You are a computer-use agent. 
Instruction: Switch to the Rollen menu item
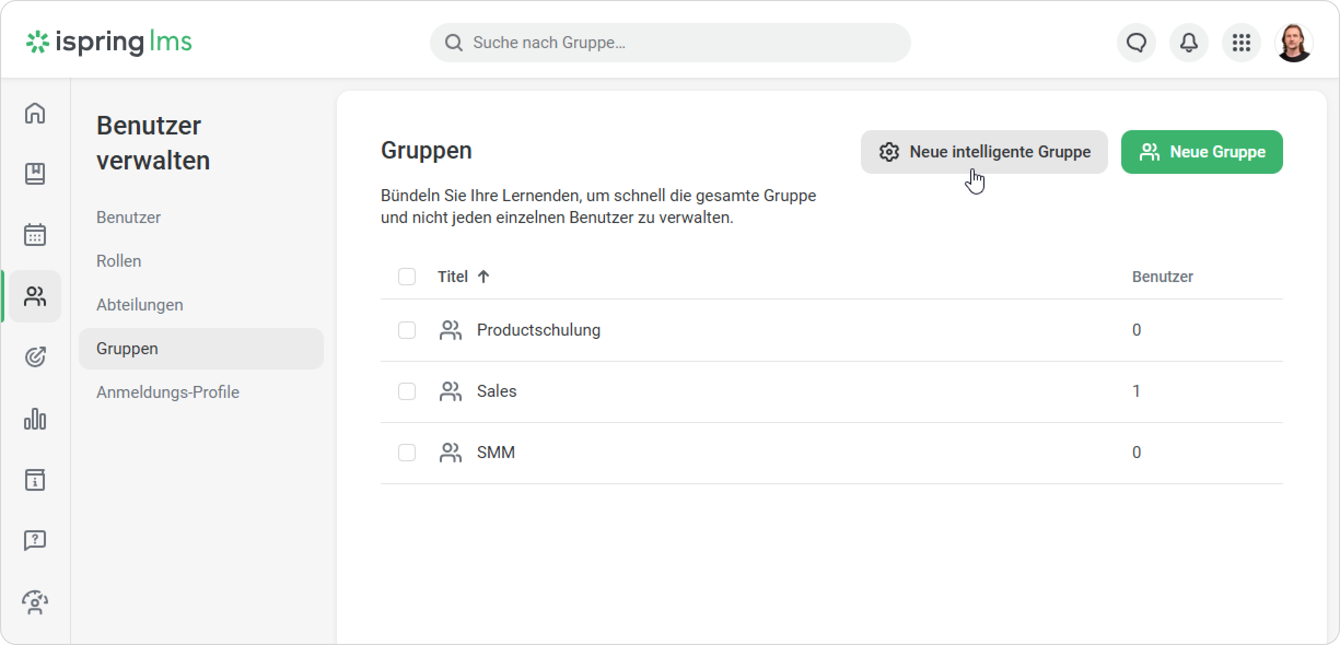[x=119, y=261]
